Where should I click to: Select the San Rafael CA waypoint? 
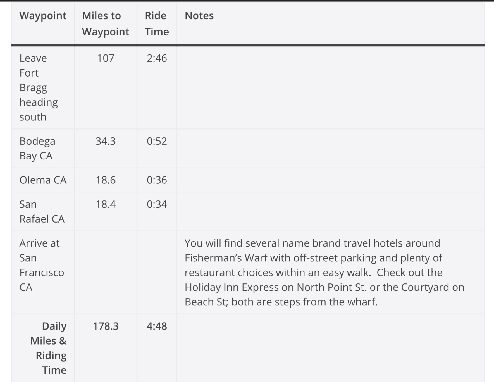pos(42,211)
